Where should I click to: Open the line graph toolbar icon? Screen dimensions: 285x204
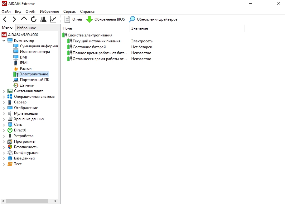click(53, 19)
